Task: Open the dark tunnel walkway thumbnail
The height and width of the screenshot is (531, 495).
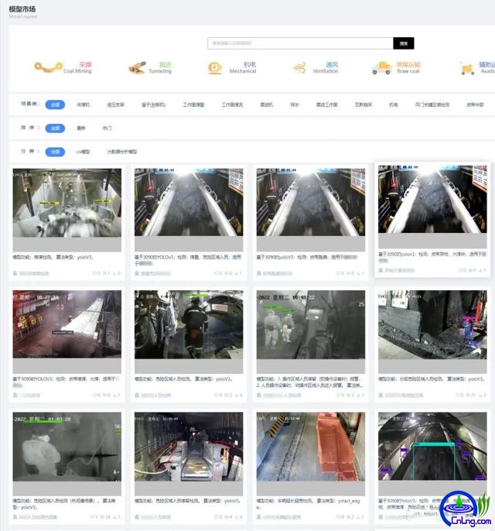Action: point(189,447)
